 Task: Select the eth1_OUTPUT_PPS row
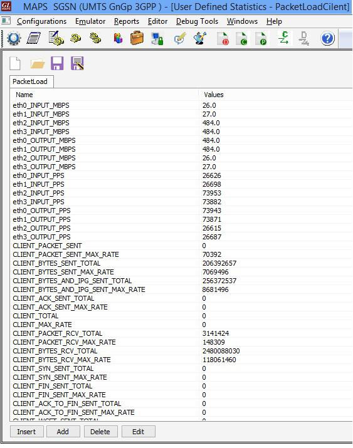[x=181, y=219]
